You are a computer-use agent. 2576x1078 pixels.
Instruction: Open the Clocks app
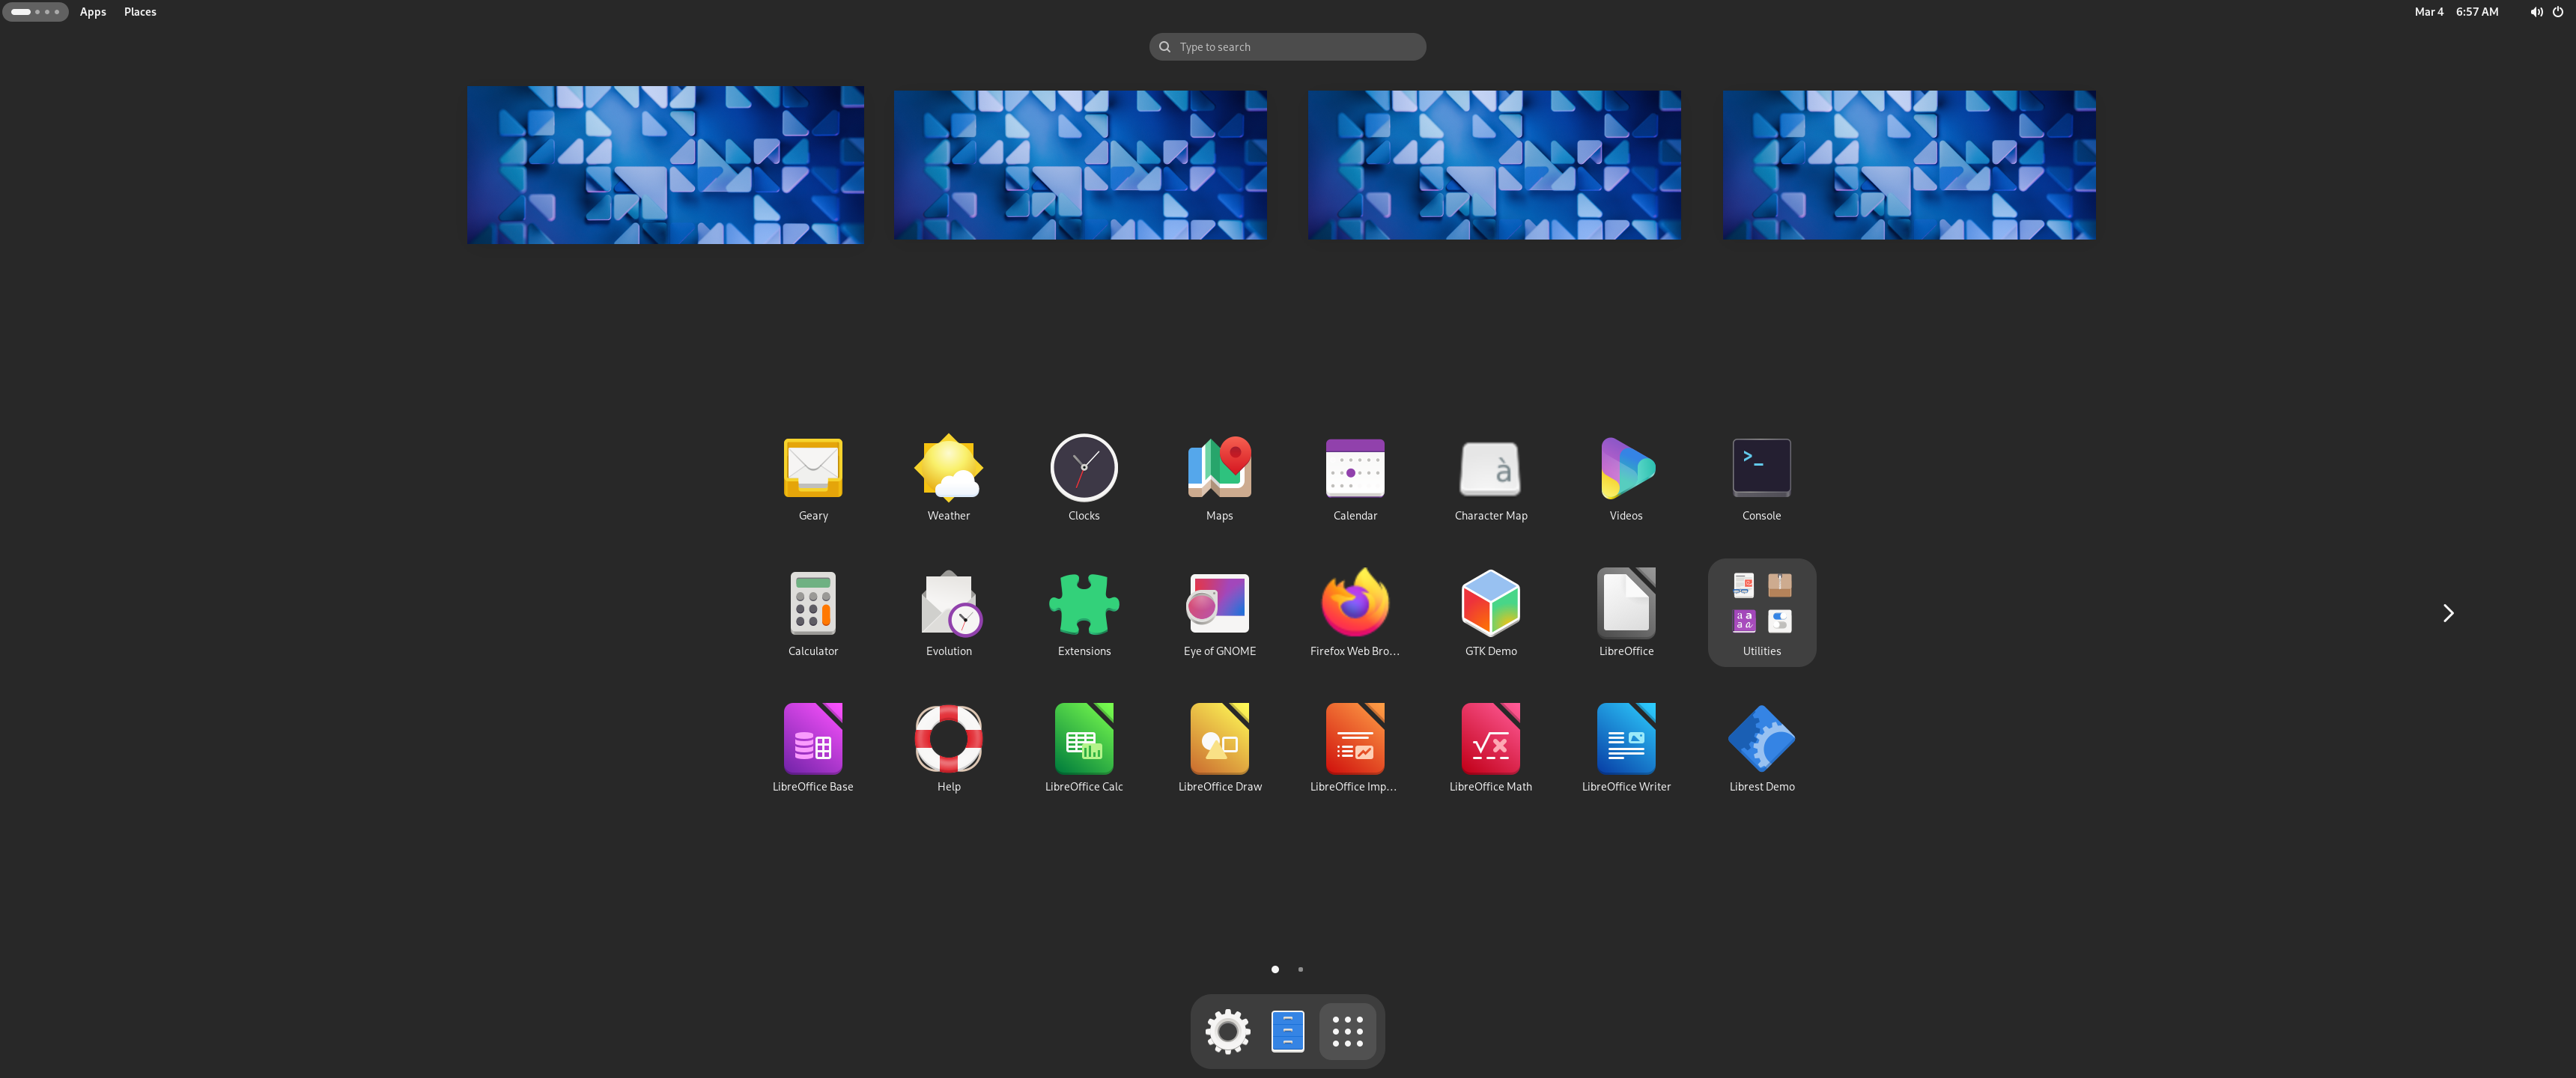pyautogui.click(x=1083, y=468)
